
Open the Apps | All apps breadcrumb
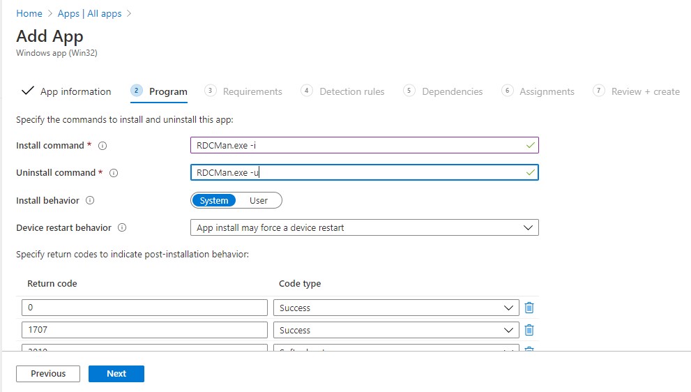pos(89,13)
